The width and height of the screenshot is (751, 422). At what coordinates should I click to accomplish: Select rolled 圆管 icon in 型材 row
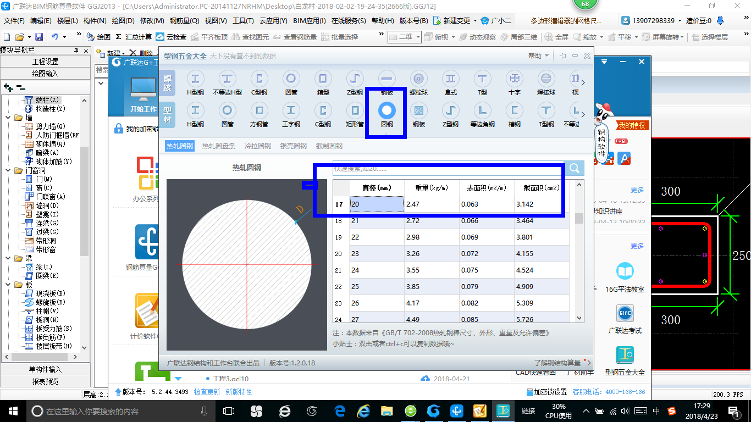227,115
